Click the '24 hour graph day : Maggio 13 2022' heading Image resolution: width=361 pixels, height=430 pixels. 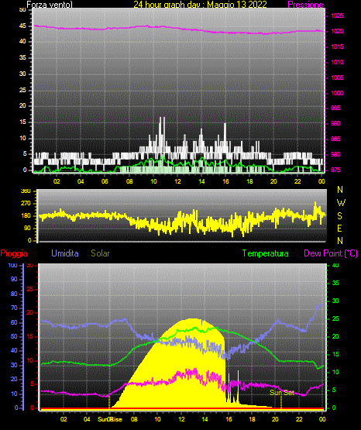coord(200,5)
